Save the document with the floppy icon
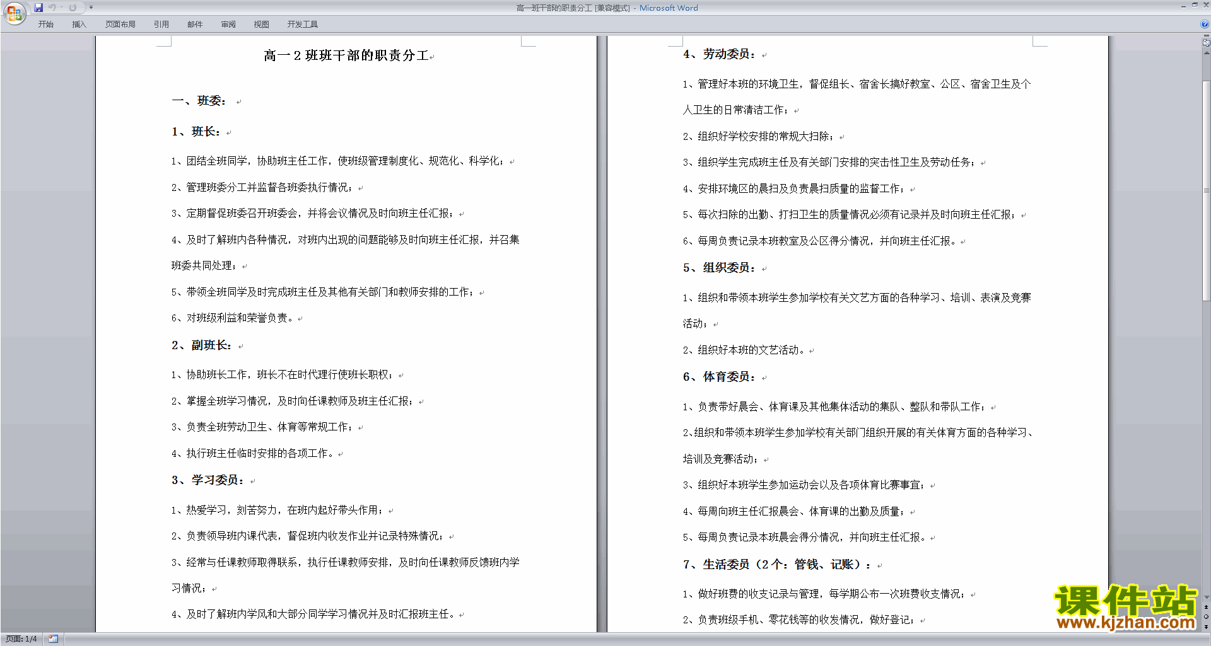The width and height of the screenshot is (1211, 646). click(38, 8)
